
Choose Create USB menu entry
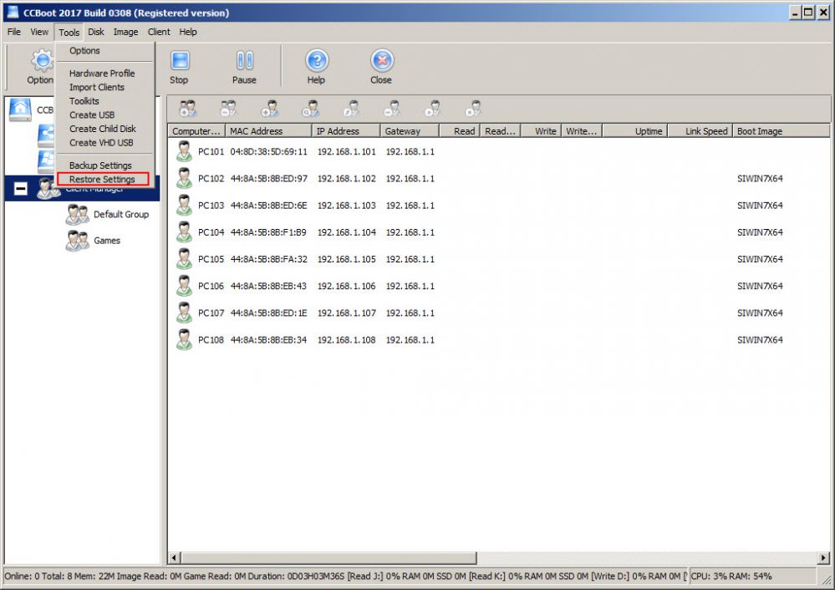point(92,115)
